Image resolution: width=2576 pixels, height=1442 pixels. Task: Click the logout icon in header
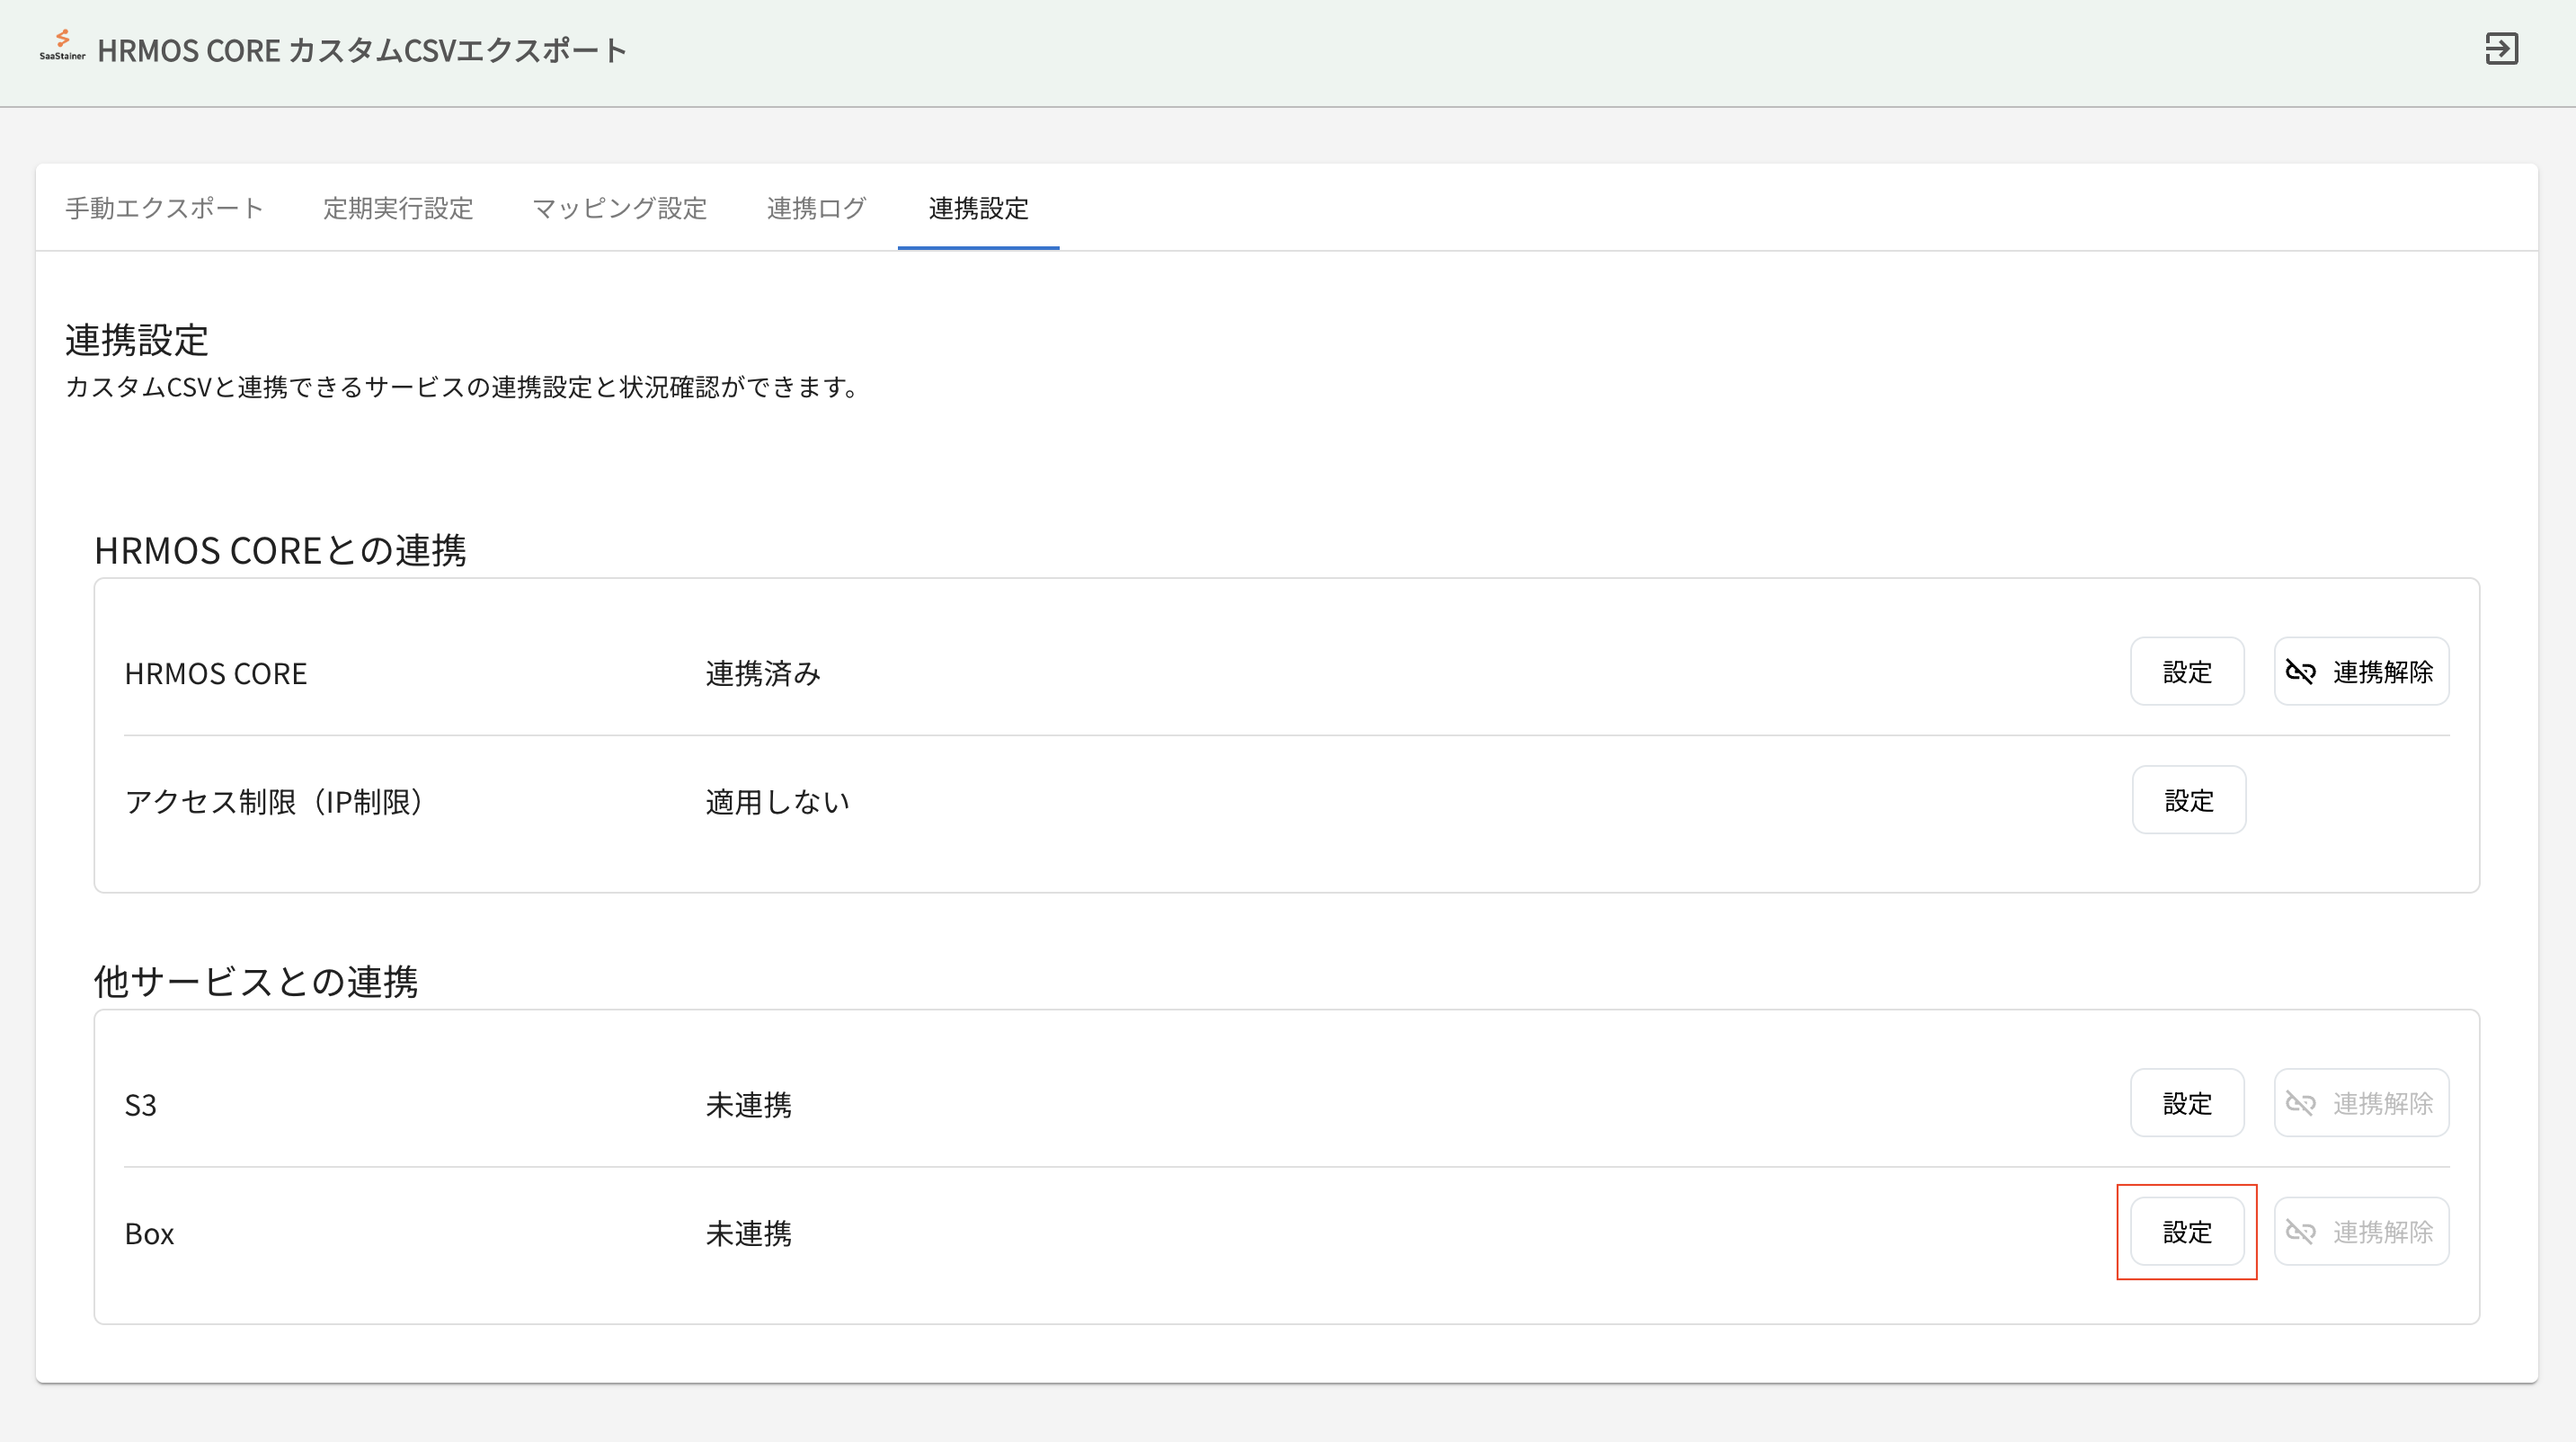(x=2501, y=49)
